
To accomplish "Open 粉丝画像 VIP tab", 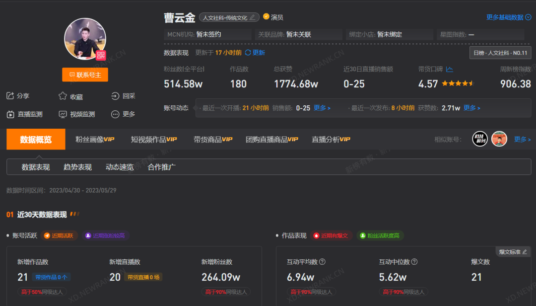I will tap(95, 139).
